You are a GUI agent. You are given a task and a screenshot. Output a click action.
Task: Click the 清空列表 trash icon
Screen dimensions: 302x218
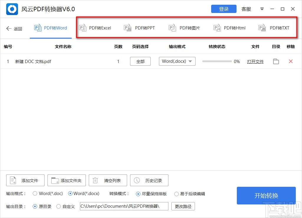click(x=95, y=180)
